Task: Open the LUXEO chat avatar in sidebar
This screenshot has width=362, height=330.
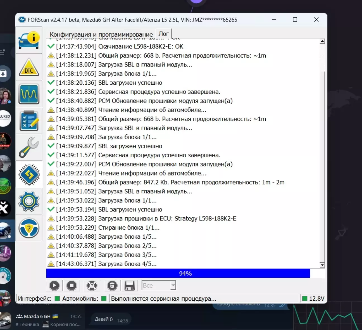Action: [5, 118]
